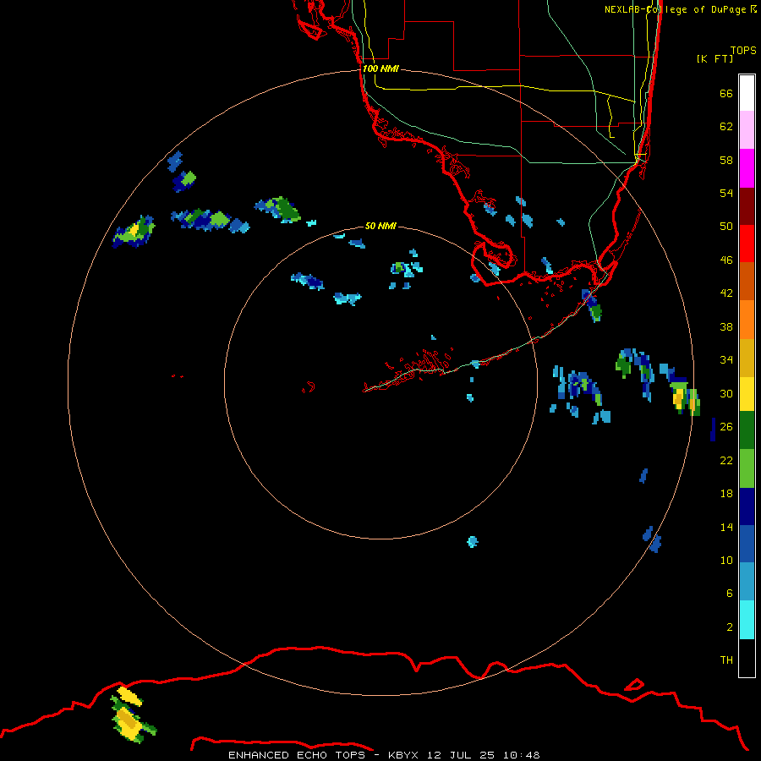Click the dark green 30 kft legend swatch
The height and width of the screenshot is (761, 761).
[x=747, y=430]
